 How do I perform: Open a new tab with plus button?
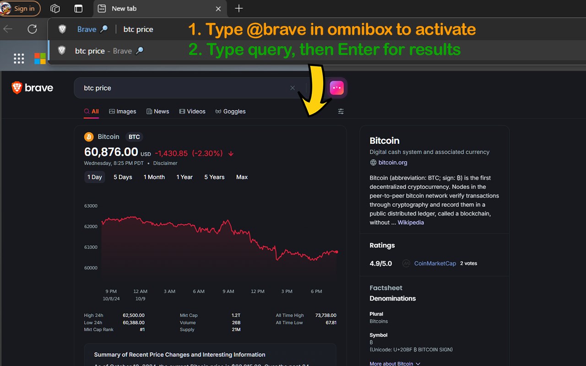click(239, 9)
